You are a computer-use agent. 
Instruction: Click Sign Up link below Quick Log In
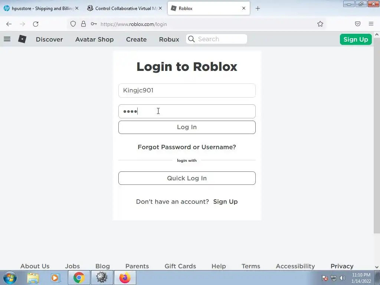point(225,202)
